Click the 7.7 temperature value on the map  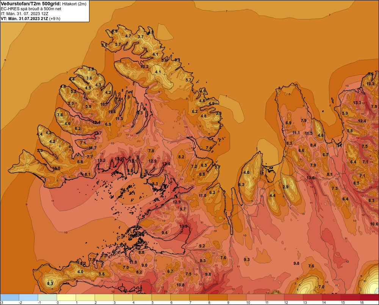[x=90, y=157]
